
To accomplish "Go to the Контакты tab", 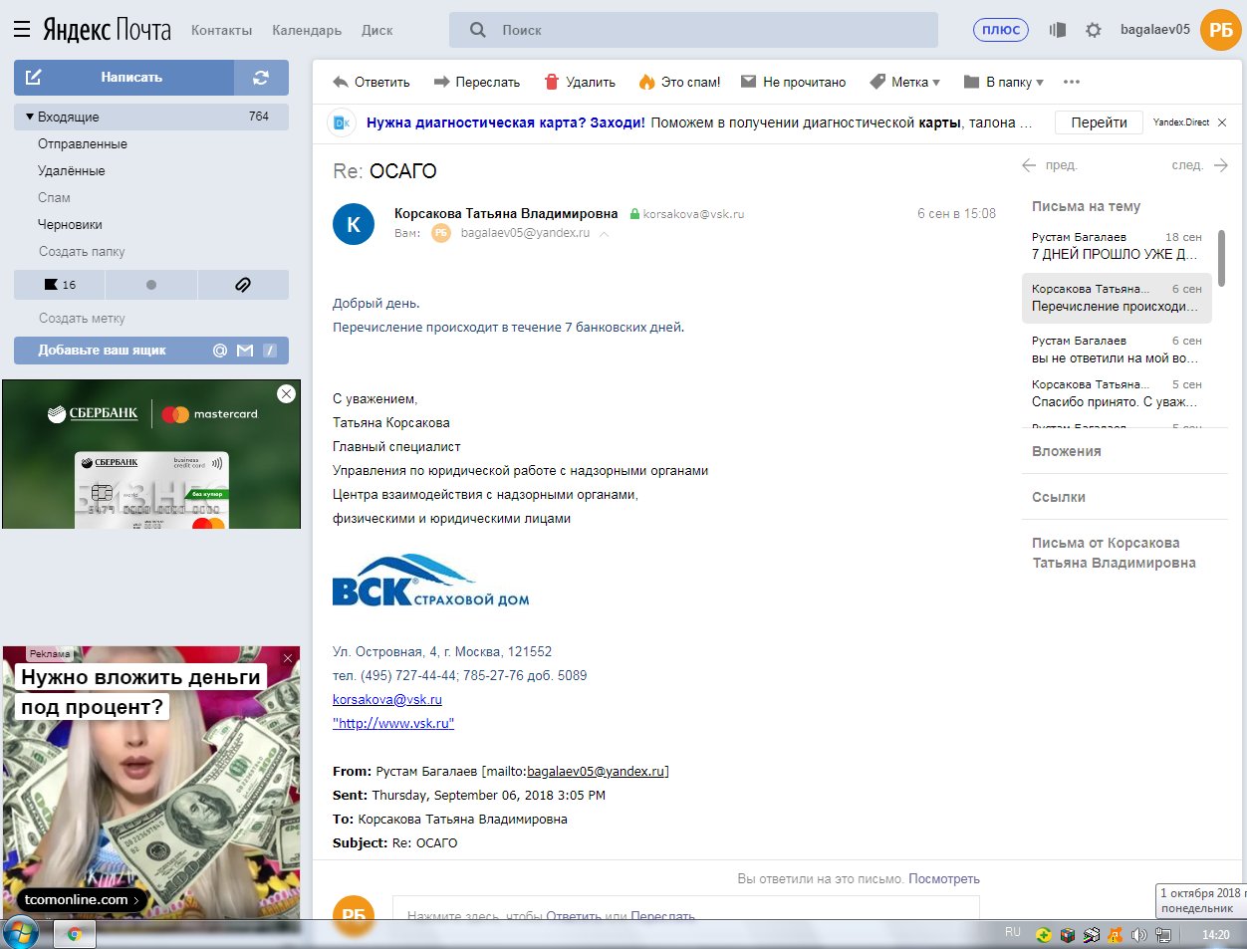I will click(221, 30).
